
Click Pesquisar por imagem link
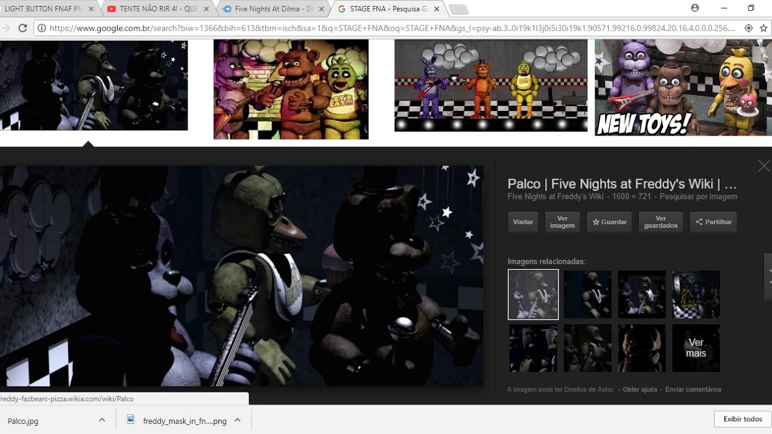pyautogui.click(x=698, y=197)
